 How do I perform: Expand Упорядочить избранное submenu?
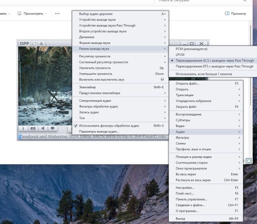pos(206,101)
